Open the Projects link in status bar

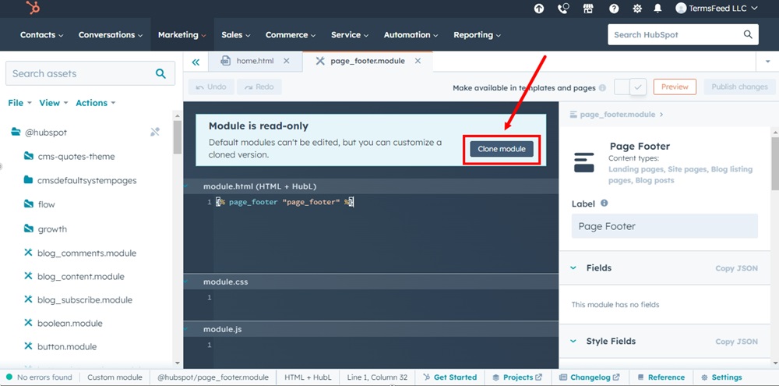point(517,377)
